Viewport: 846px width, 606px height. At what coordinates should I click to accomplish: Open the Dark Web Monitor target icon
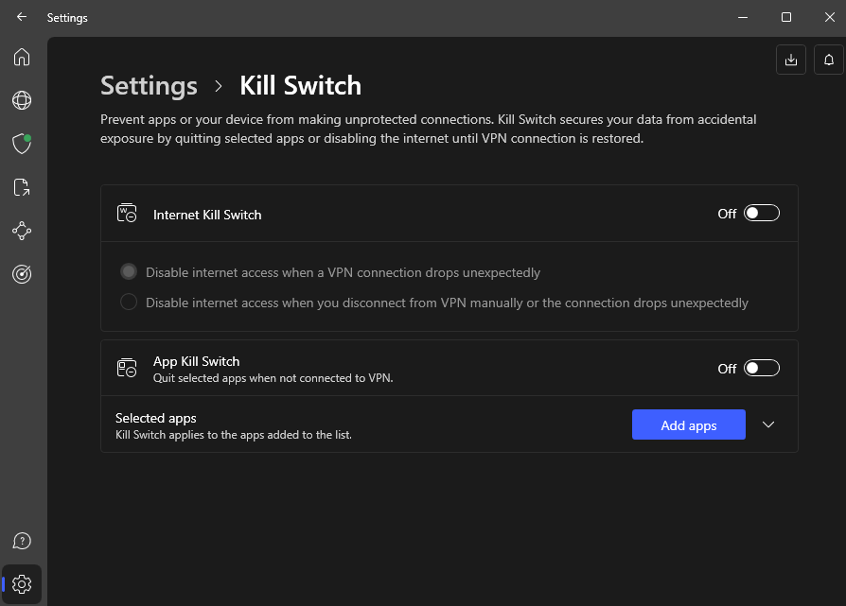click(x=22, y=274)
